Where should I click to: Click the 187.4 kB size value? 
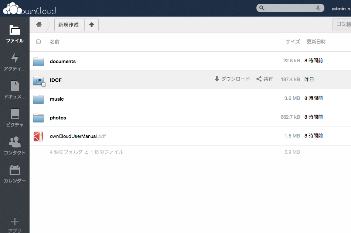tap(290, 79)
